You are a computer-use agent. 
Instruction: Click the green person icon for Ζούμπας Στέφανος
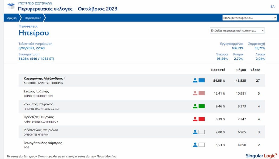pos(195,106)
